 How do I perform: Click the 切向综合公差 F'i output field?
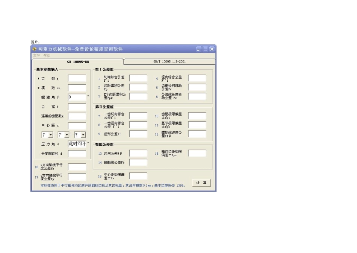coord(138,78)
